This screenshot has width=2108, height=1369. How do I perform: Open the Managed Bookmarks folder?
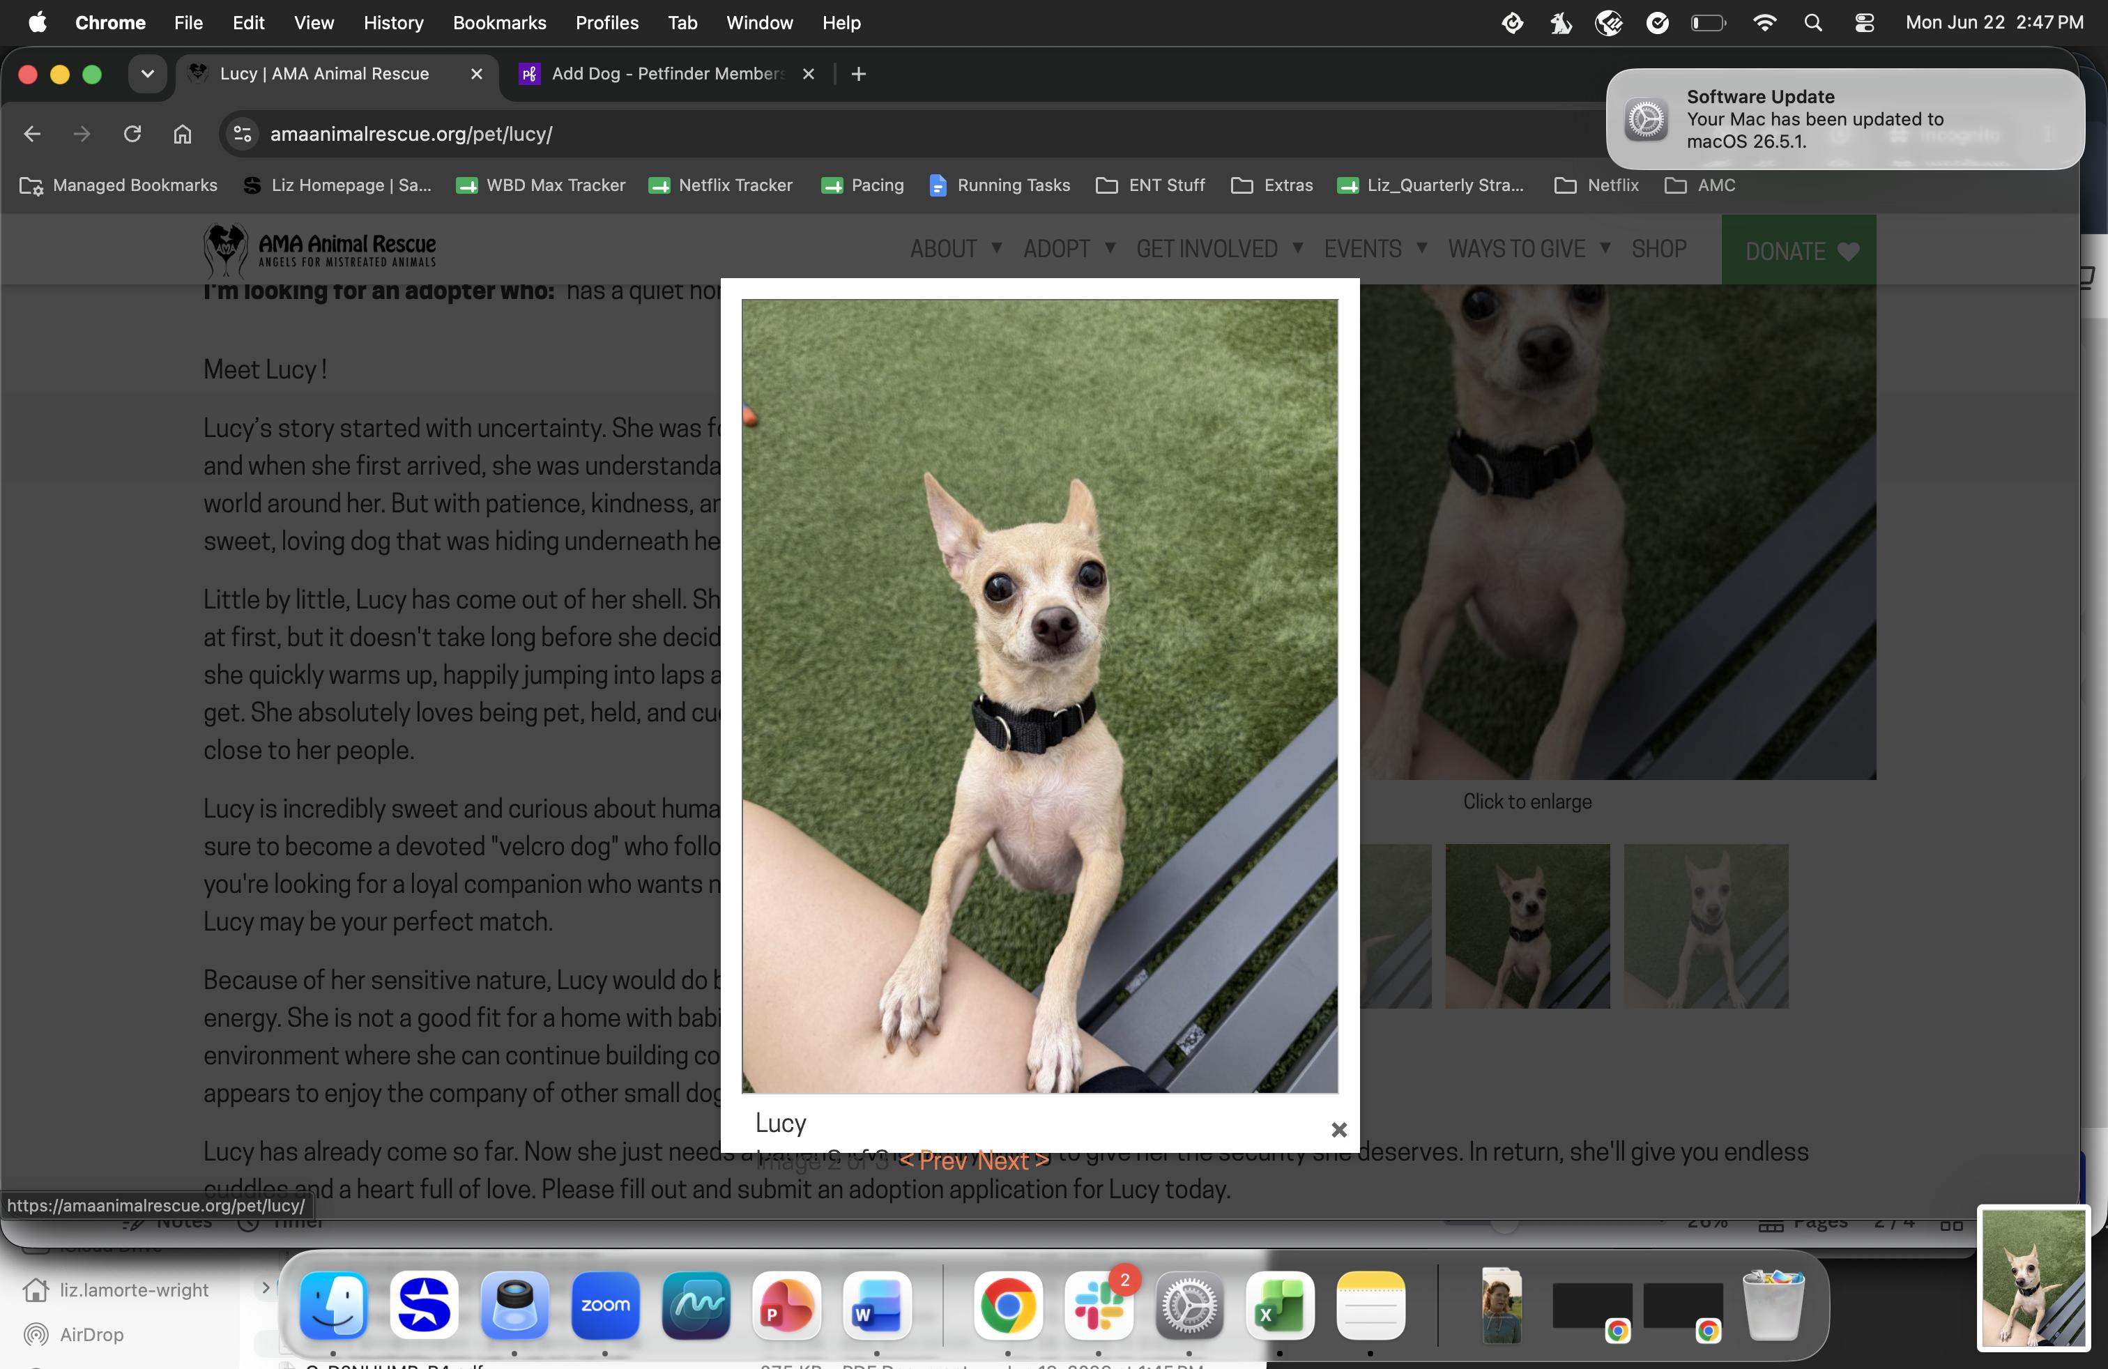click(x=119, y=185)
